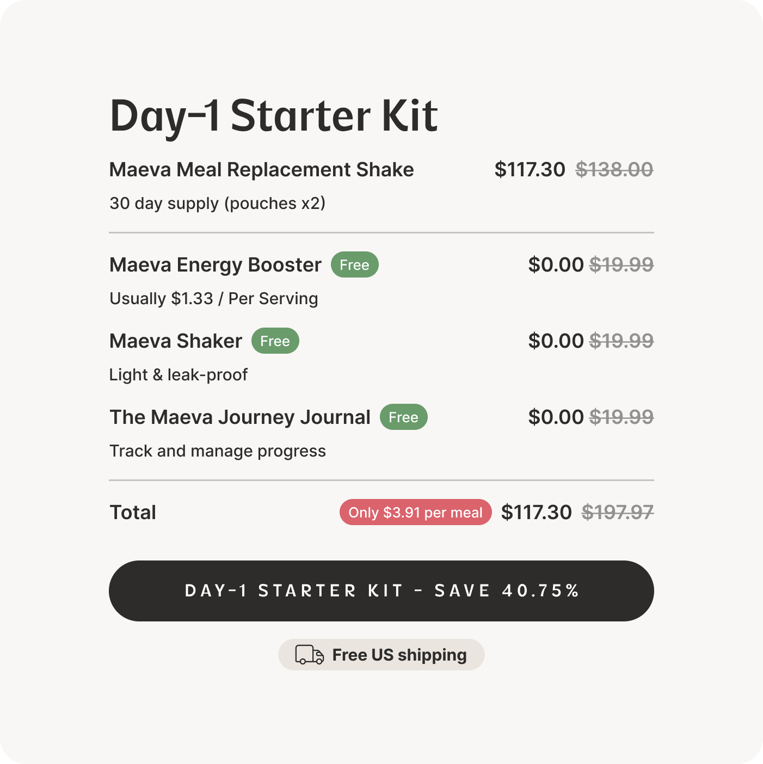Click the 30 day supply description text
763x764 pixels.
point(218,203)
